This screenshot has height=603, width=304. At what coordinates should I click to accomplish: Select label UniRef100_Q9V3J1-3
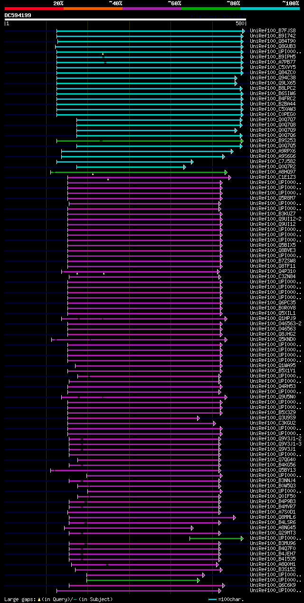[275, 444]
